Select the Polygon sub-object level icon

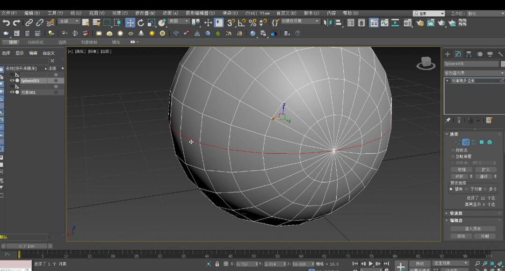[482, 142]
